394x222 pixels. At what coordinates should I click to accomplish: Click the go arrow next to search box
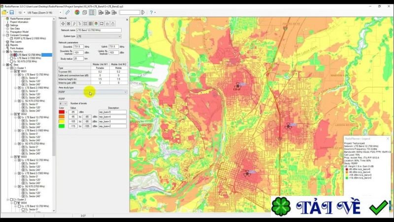click(x=143, y=12)
